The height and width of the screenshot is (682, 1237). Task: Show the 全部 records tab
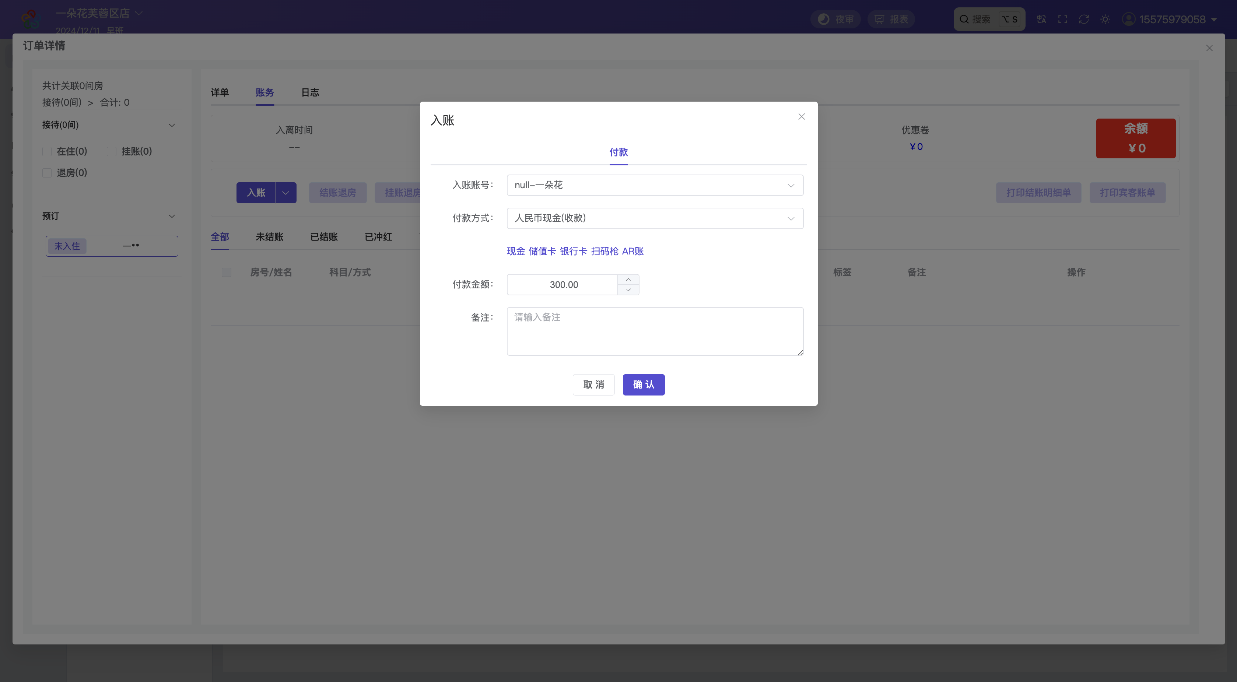coord(220,237)
